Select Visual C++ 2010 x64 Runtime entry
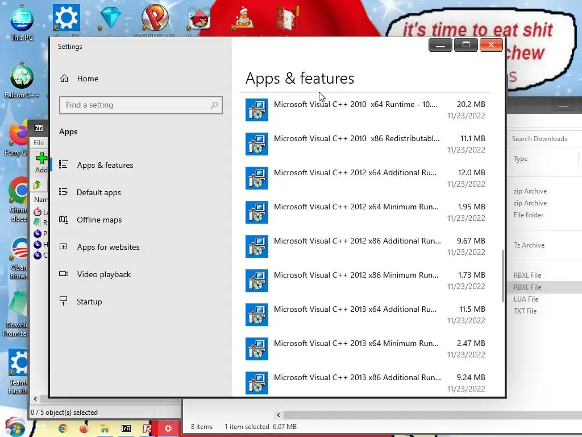Viewport: 582px width, 437px height. coord(365,110)
